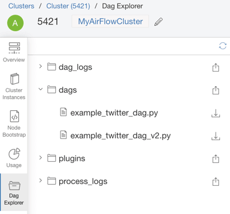Download example_twitter_dag_v2.py
This screenshot has height=214, width=230.
[x=215, y=136]
